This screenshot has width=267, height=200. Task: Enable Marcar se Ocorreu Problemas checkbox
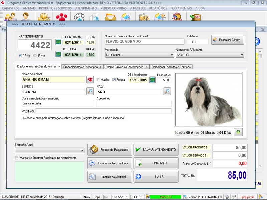click(17, 158)
